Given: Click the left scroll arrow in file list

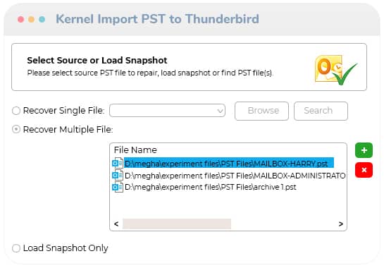Looking at the screenshot, I should (x=116, y=224).
